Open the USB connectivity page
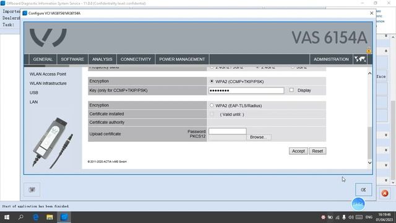Screen dimensions: 396x223 click(x=34, y=93)
